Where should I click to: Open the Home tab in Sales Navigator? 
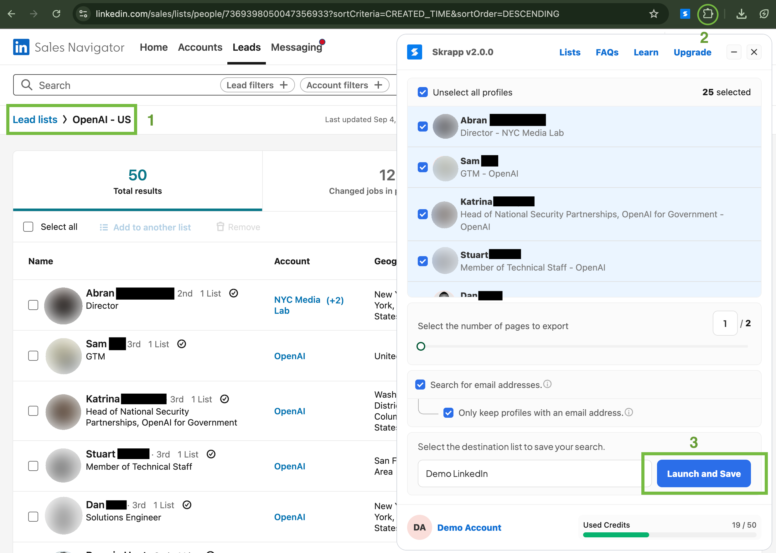[153, 47]
